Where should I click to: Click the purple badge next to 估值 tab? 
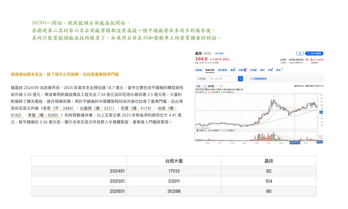tap(245, 70)
